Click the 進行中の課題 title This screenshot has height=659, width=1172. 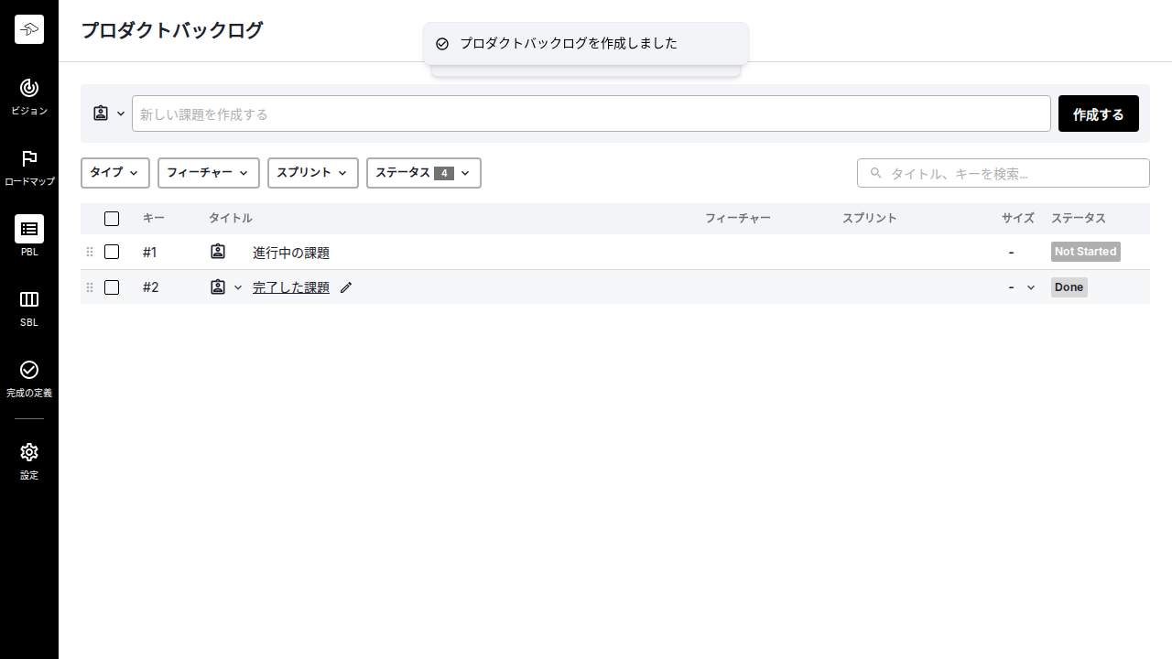click(x=291, y=253)
